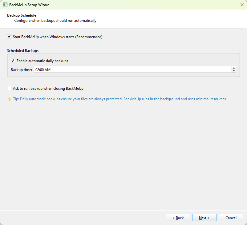Click the lightbulb tip icon
The image size is (247, 225).
[x=9, y=99]
